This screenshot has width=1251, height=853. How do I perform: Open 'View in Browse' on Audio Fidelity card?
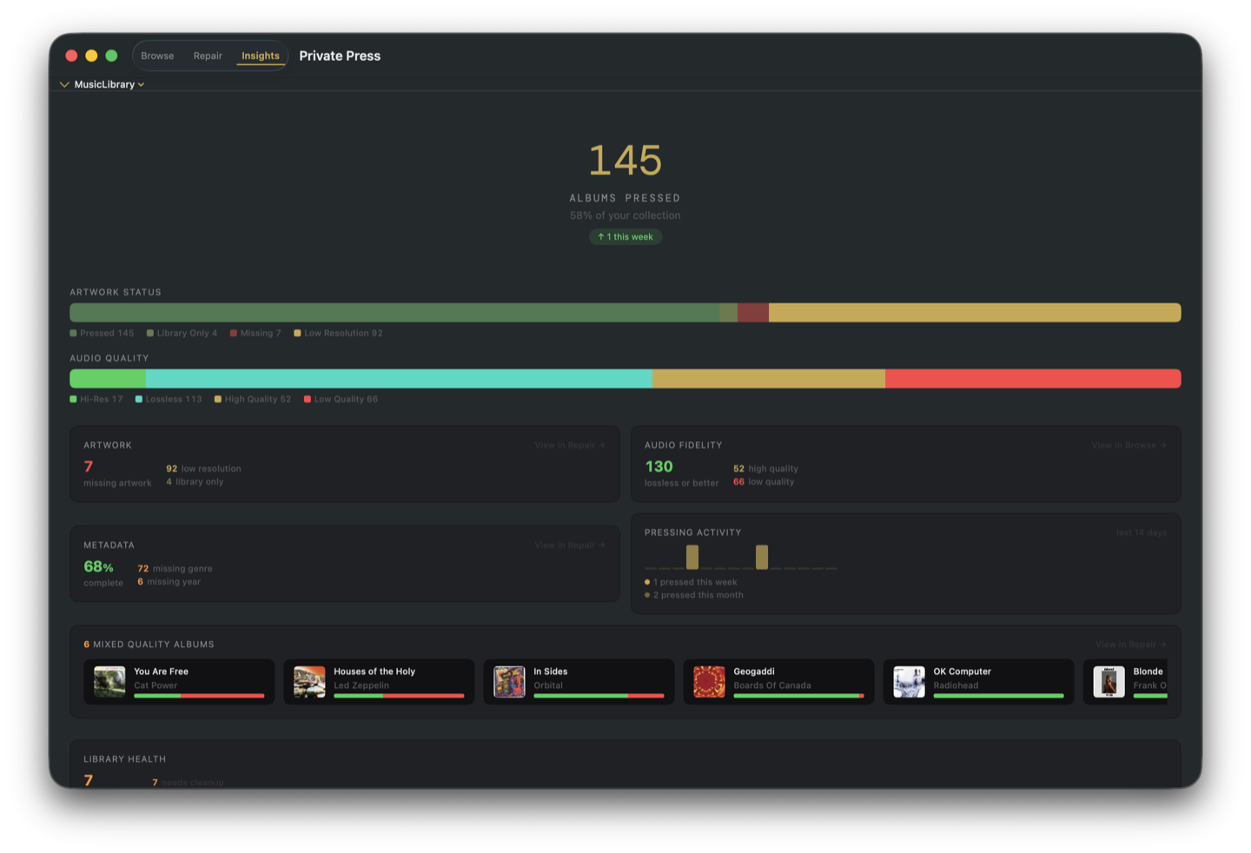point(1127,445)
